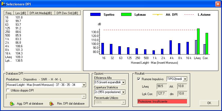Click the Lev.[dB] column header
The image size is (222, 111).
pyautogui.click(x=21, y=13)
